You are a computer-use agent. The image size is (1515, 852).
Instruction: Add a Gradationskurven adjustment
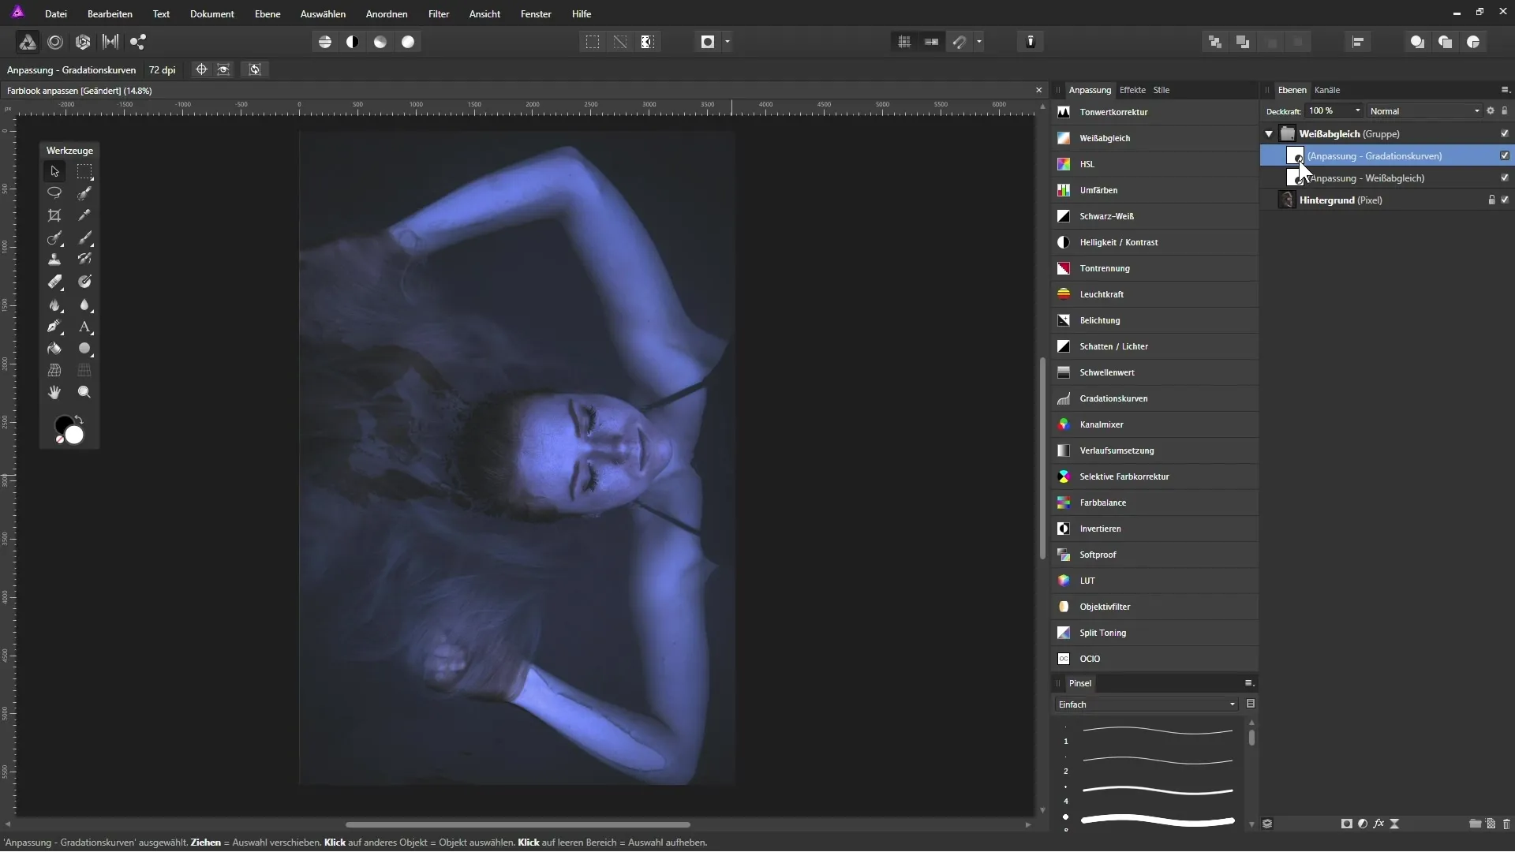point(1113,398)
